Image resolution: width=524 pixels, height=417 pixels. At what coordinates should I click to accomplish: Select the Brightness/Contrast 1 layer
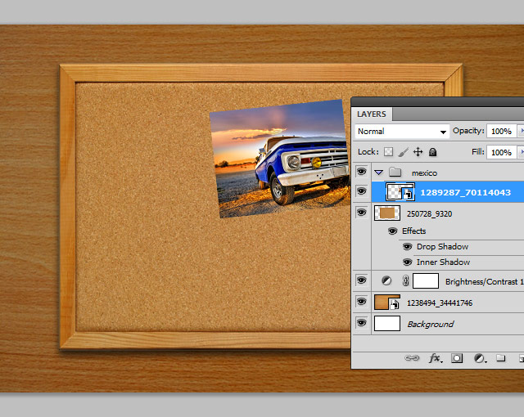pos(483,281)
